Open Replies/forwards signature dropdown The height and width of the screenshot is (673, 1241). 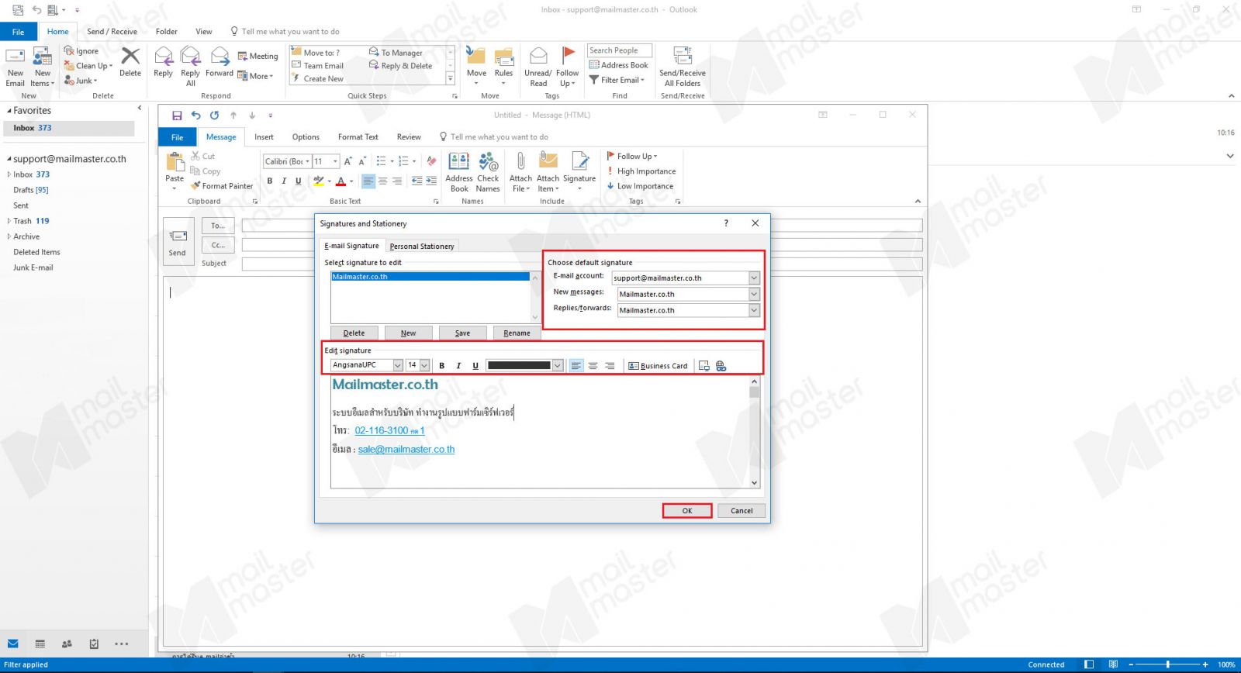click(754, 310)
